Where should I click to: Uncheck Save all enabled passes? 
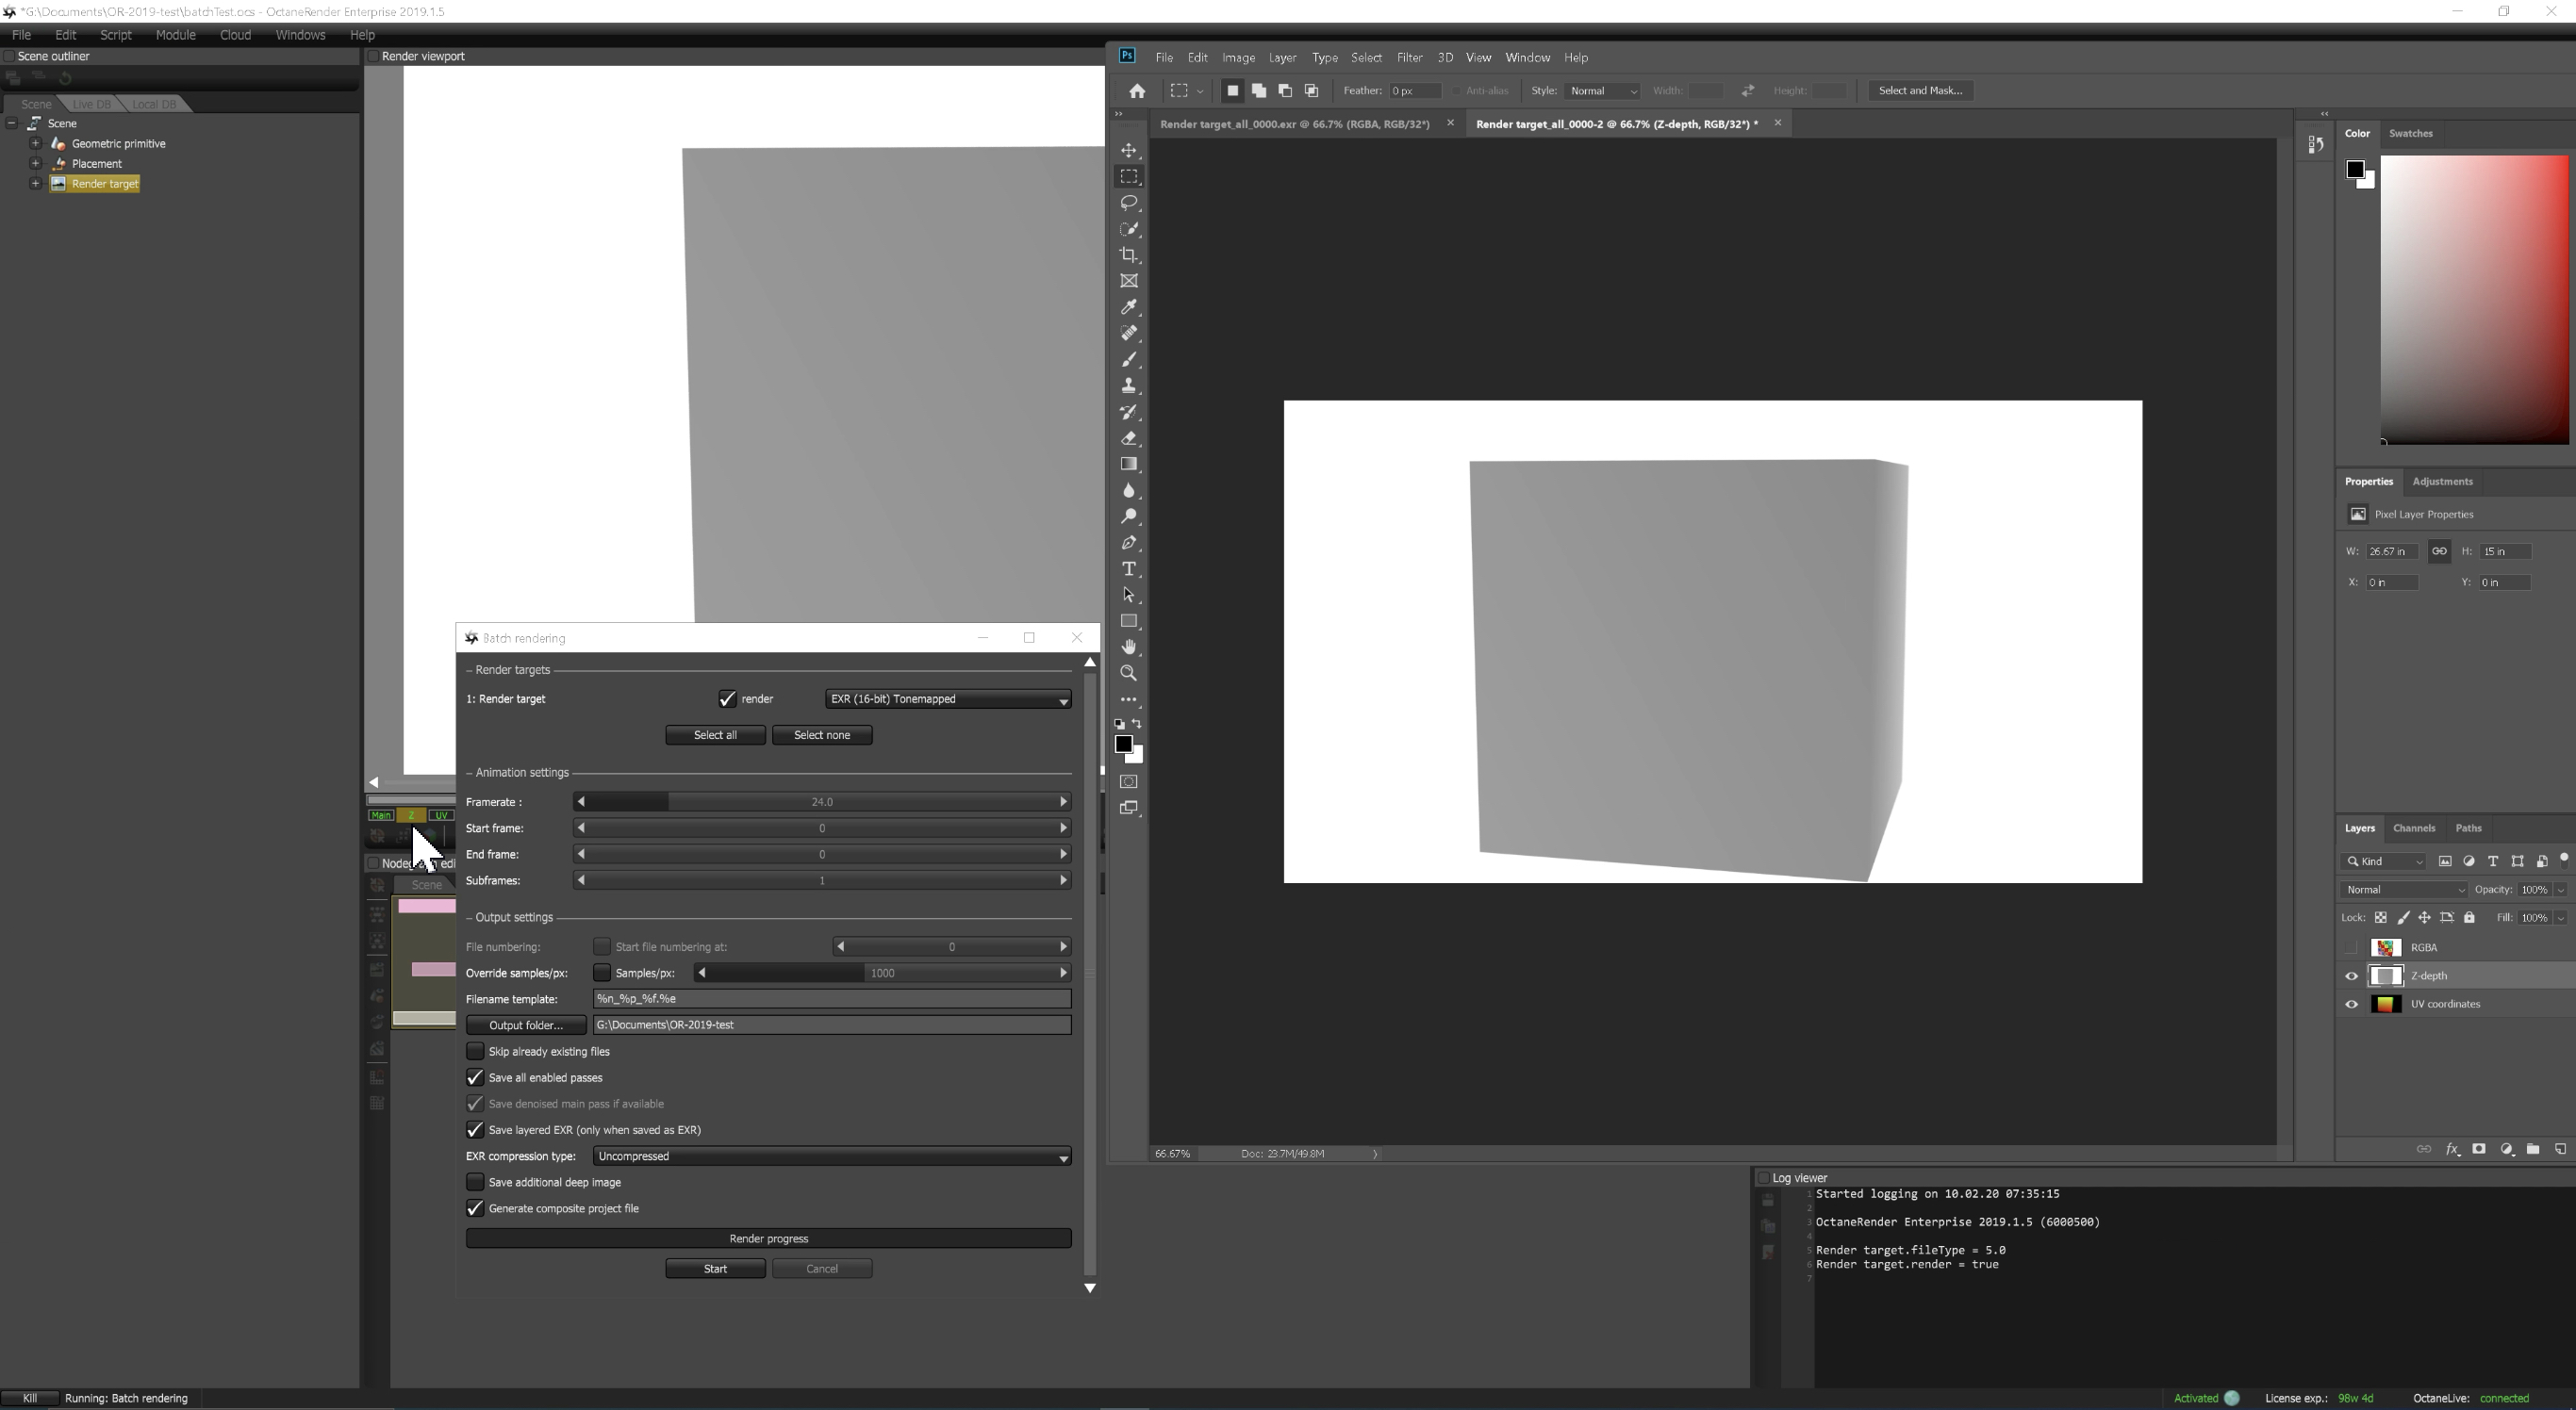point(475,1077)
